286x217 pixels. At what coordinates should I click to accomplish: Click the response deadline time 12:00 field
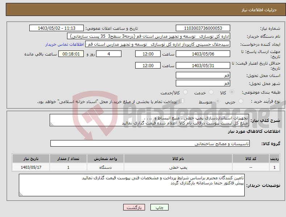tap(148, 54)
